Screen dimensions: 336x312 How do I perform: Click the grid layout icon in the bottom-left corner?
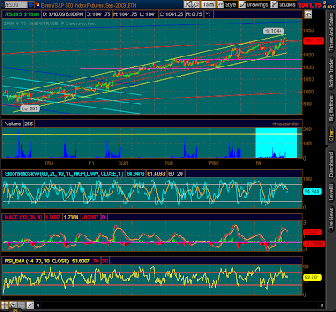tap(4, 304)
